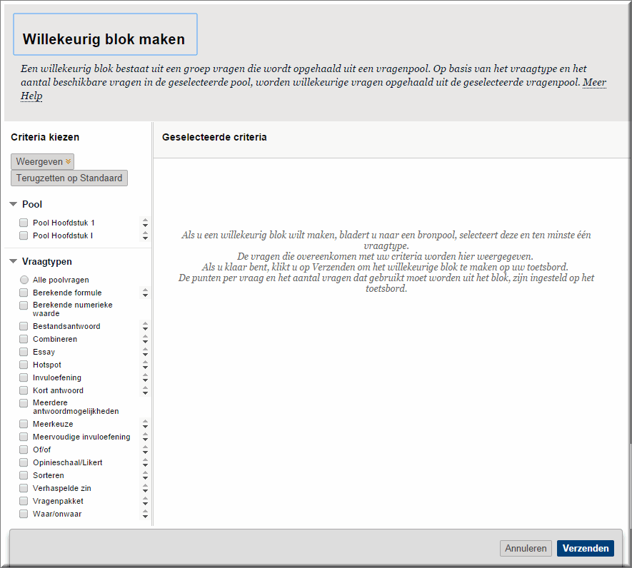Check the Meerkeuze checkbox
The width and height of the screenshot is (632, 568).
pyautogui.click(x=24, y=424)
